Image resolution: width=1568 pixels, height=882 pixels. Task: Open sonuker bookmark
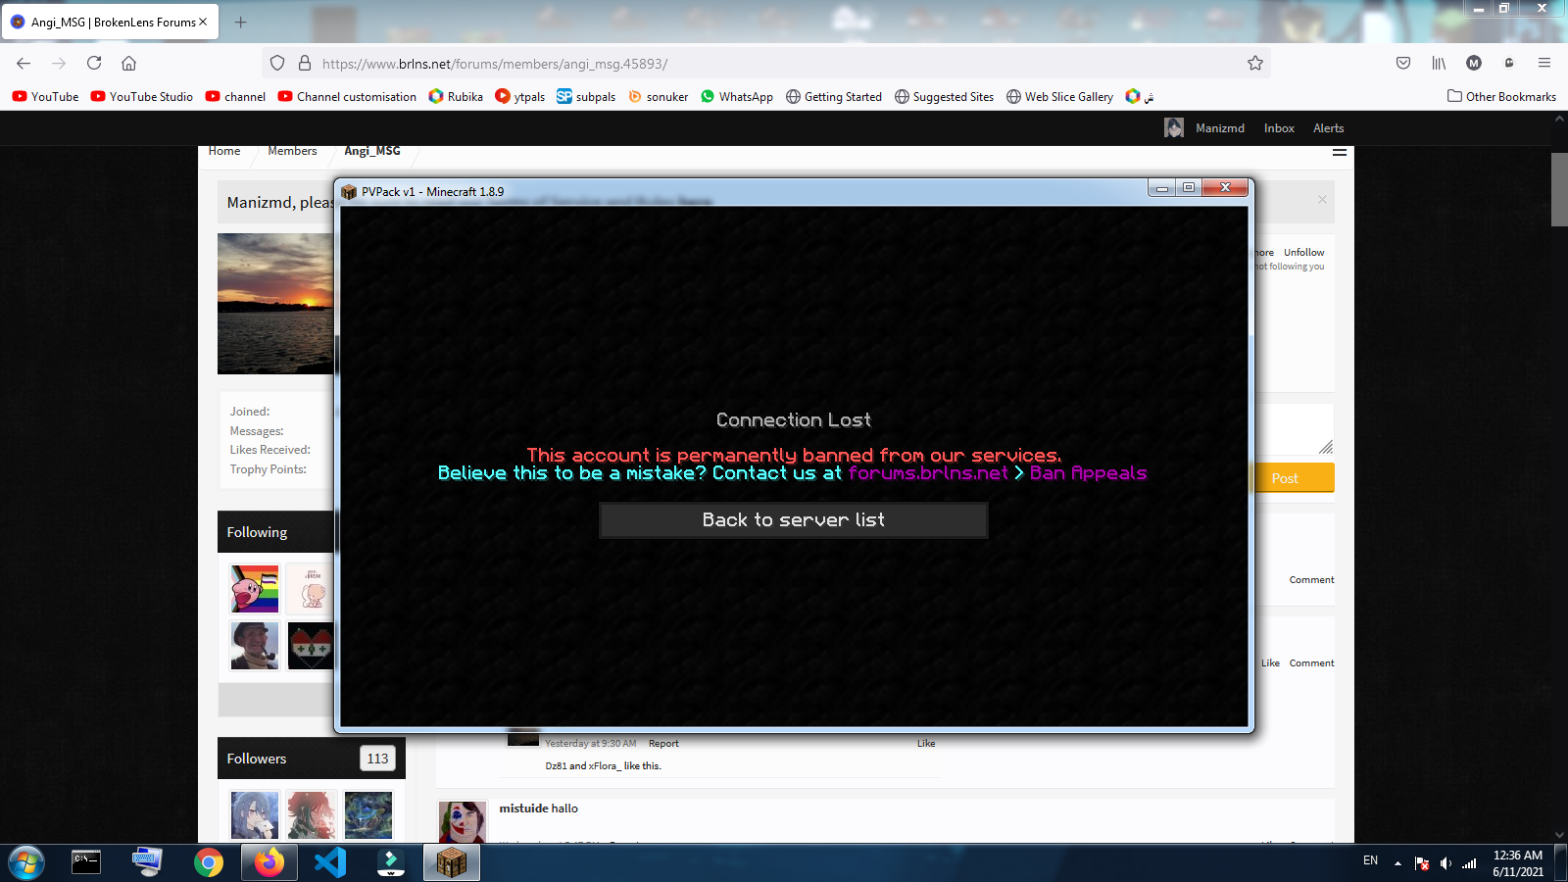tap(658, 96)
